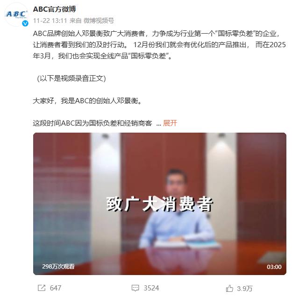This screenshot has width=292, height=297.
Task: Open comments via speech bubble icon
Action: 135,288
